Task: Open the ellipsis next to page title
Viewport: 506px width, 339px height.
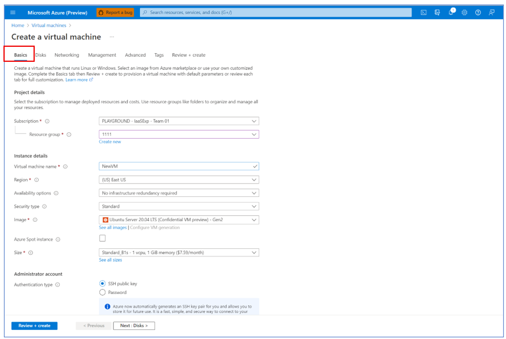Action: pyautogui.click(x=112, y=37)
